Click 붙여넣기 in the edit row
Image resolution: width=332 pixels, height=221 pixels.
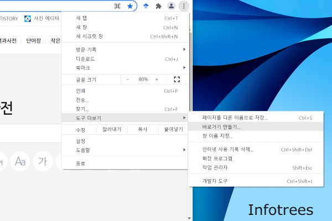click(x=173, y=129)
